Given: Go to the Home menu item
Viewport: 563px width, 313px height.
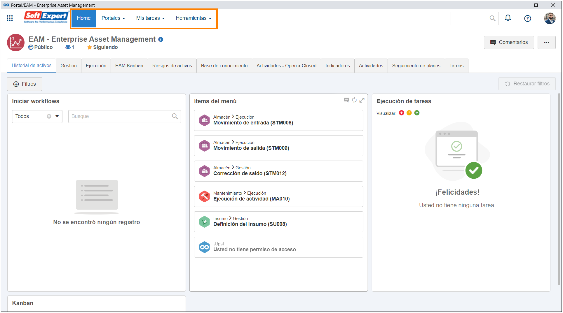Looking at the screenshot, I should click(84, 18).
